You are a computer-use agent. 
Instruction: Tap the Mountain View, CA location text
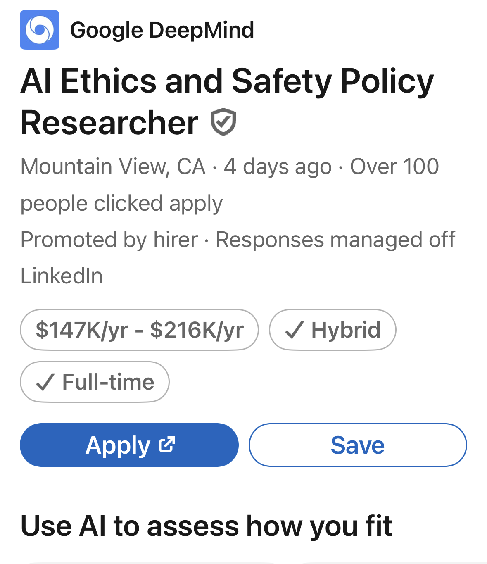(x=113, y=167)
